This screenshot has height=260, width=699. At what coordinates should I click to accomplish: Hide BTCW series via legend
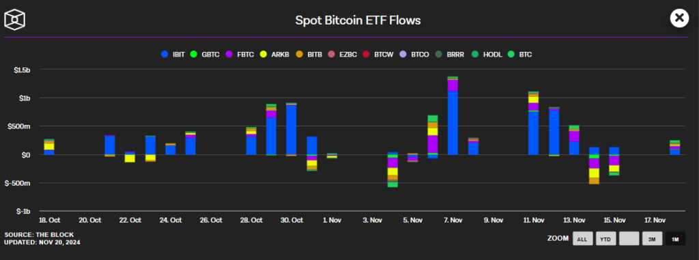(378, 55)
